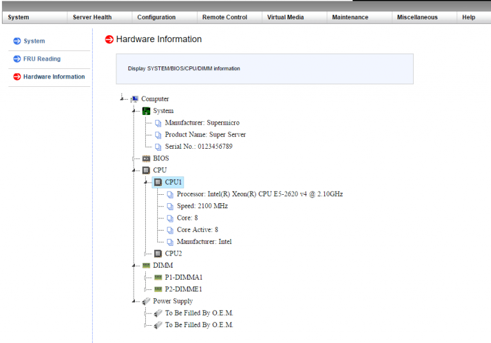The height and width of the screenshot is (343, 491).
Task: Click the first To Be Filled By O.E.M. icon
Action: tap(158, 313)
